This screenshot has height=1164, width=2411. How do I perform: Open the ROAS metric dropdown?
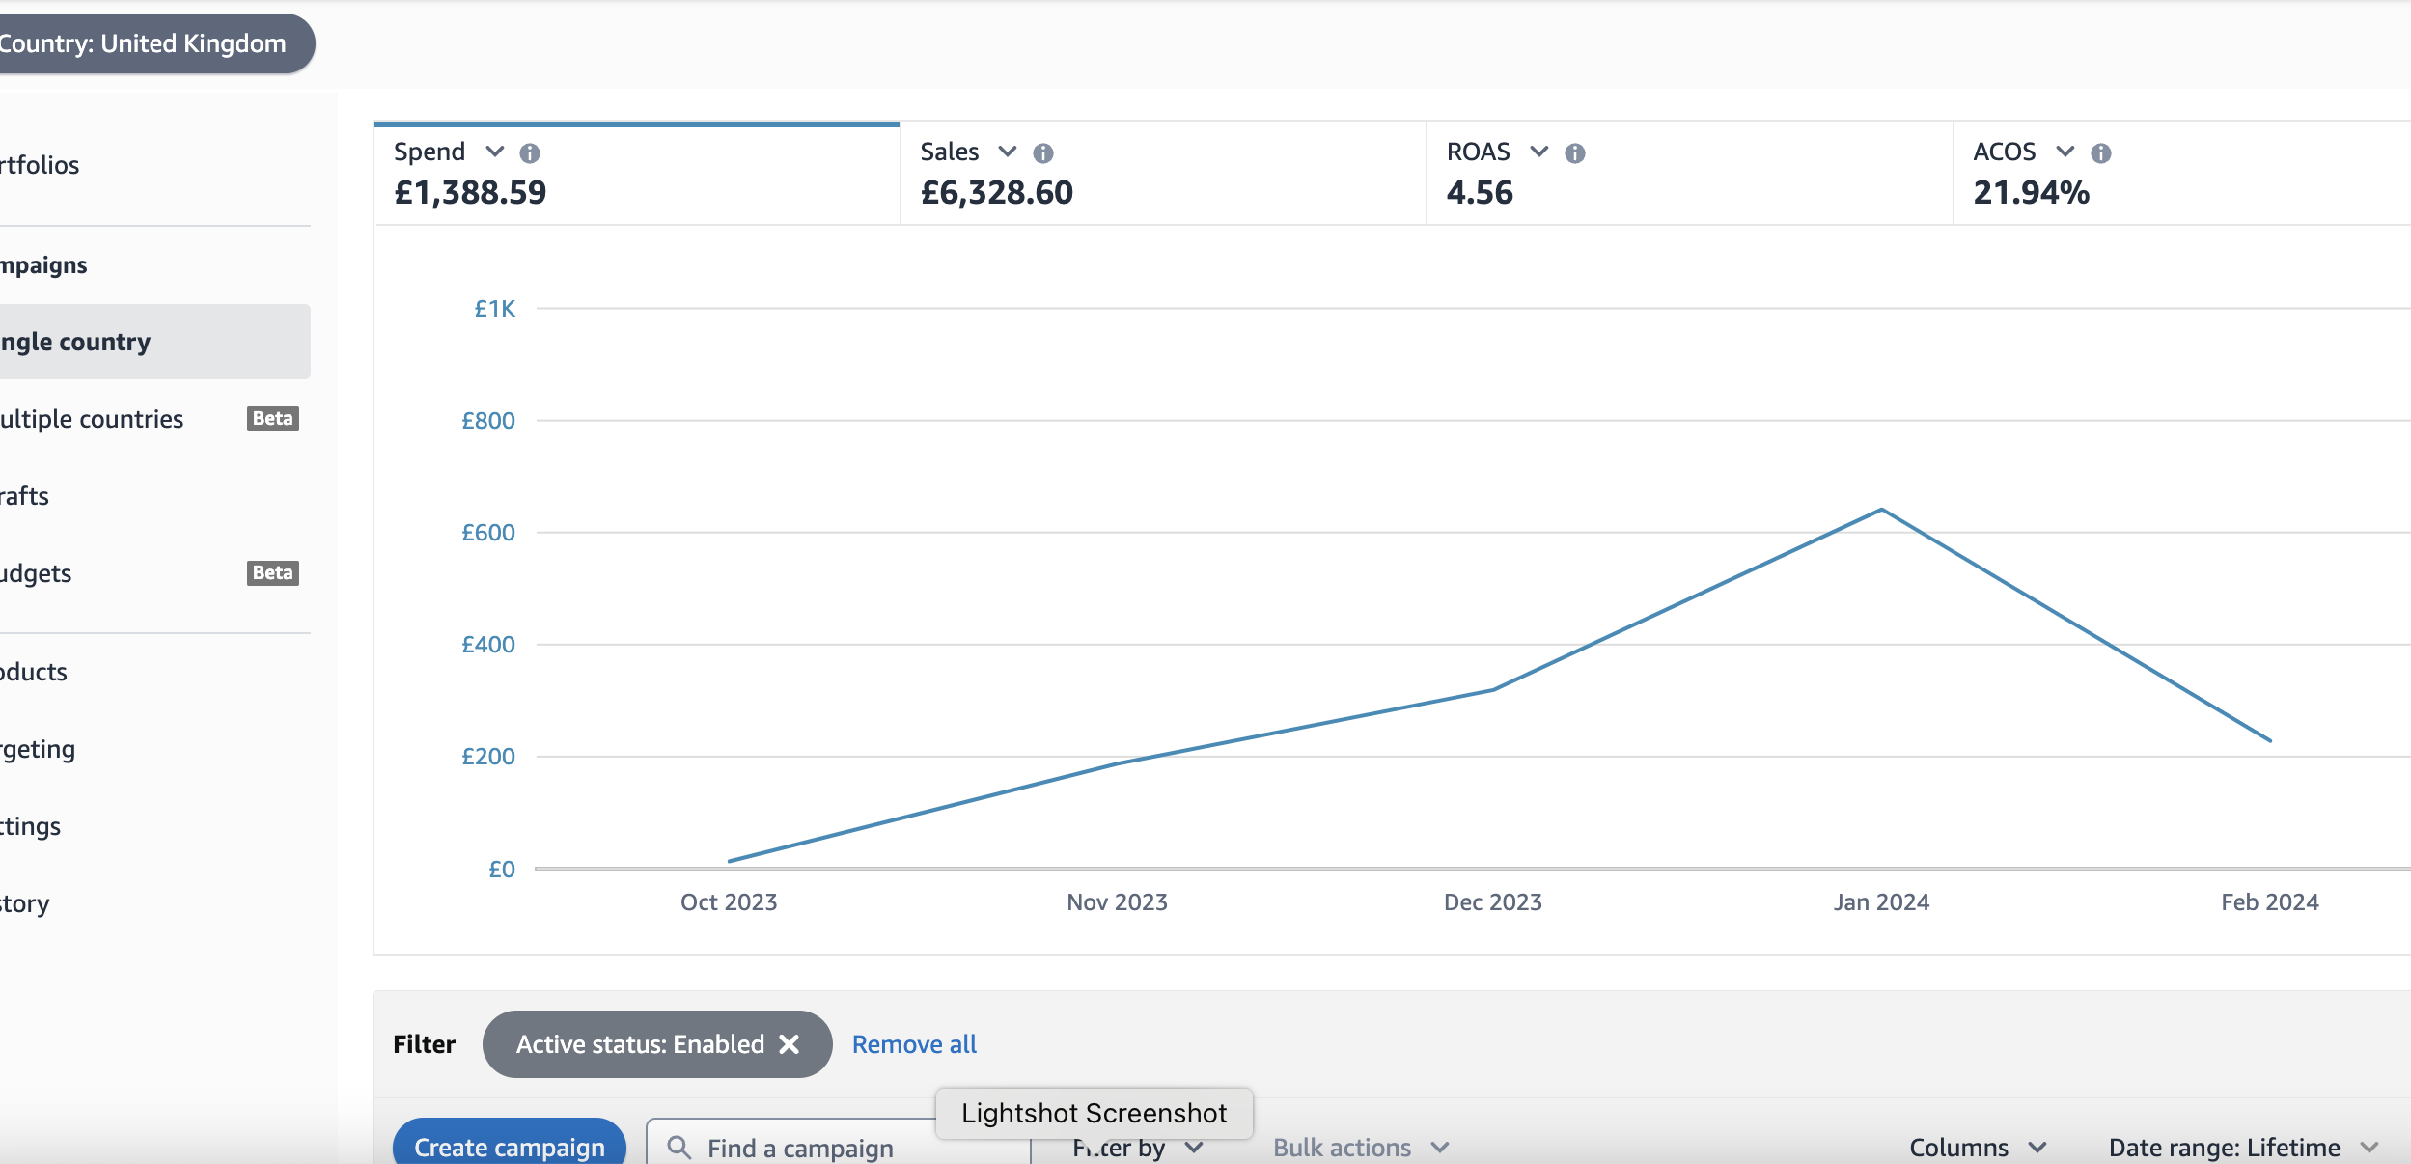(1539, 152)
